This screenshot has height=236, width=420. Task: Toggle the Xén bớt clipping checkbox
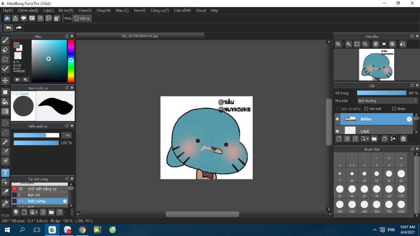(366, 109)
